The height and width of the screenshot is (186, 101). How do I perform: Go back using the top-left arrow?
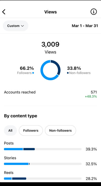click(4, 12)
